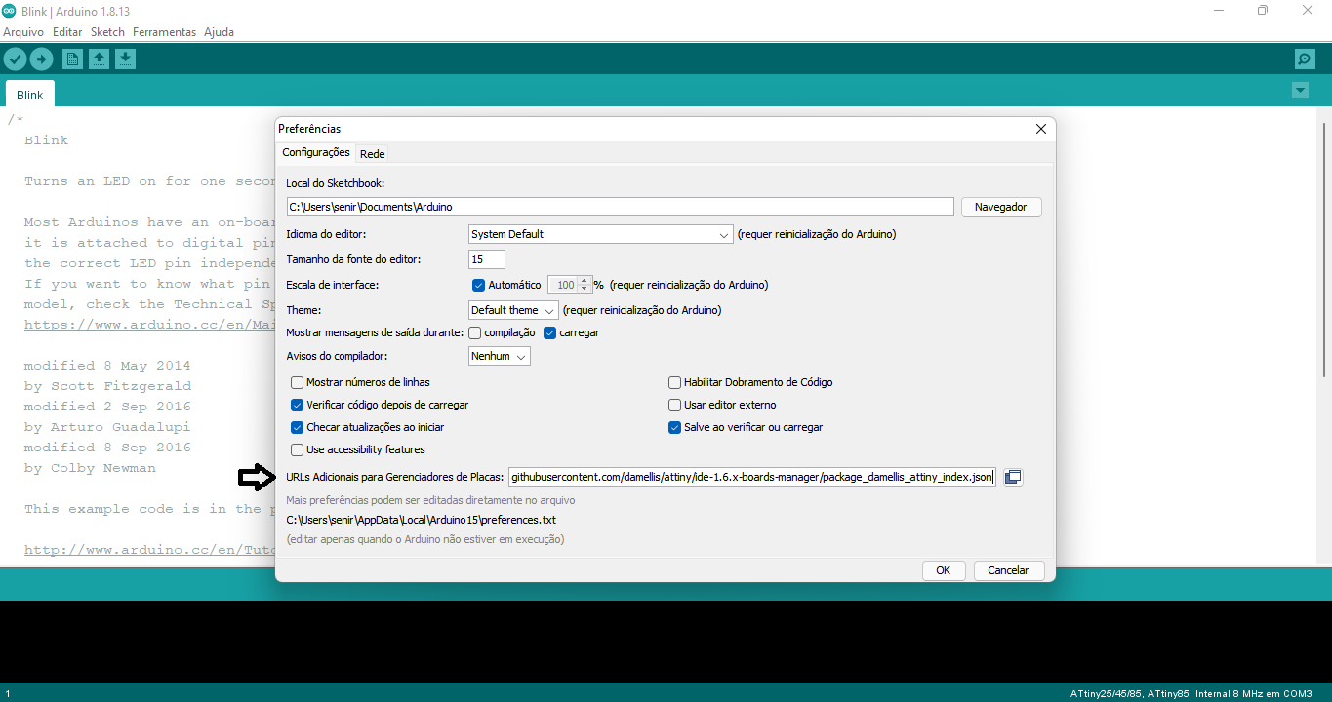Click the Navegador button
1332x702 pixels.
coord(1001,206)
